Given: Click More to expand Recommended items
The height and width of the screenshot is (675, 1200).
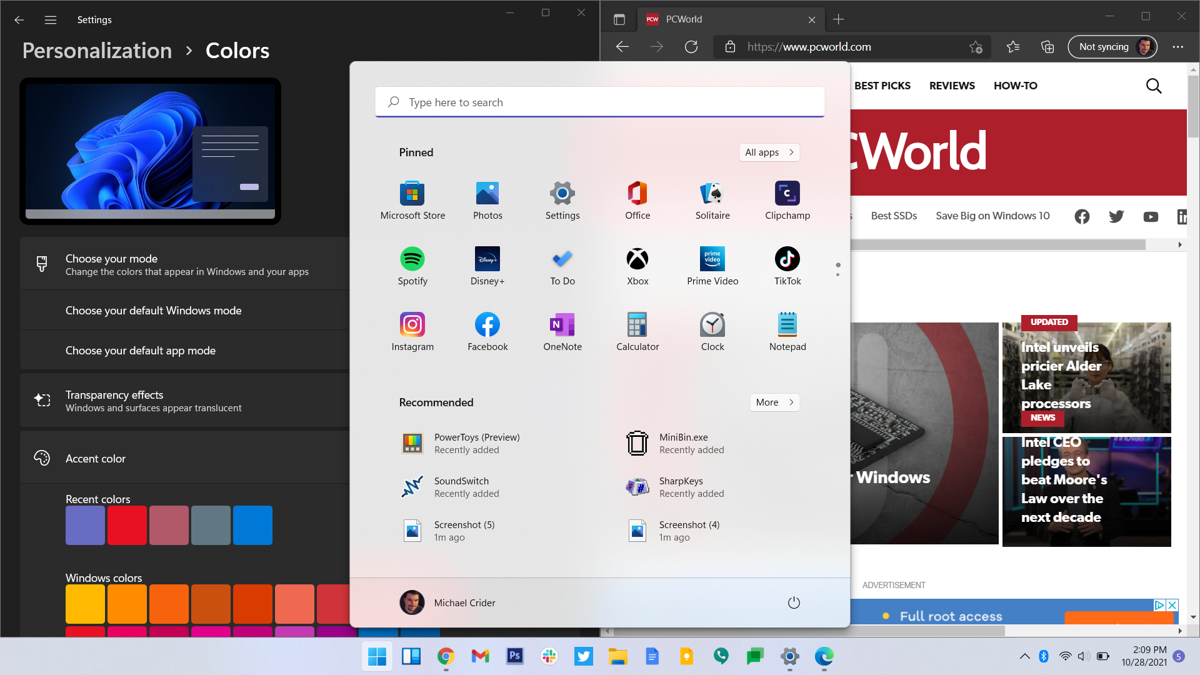Looking at the screenshot, I should tap(774, 402).
